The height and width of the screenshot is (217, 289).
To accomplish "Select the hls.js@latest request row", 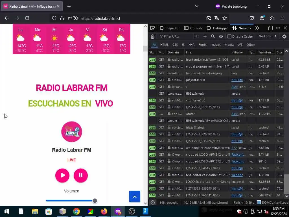I will [216, 127].
